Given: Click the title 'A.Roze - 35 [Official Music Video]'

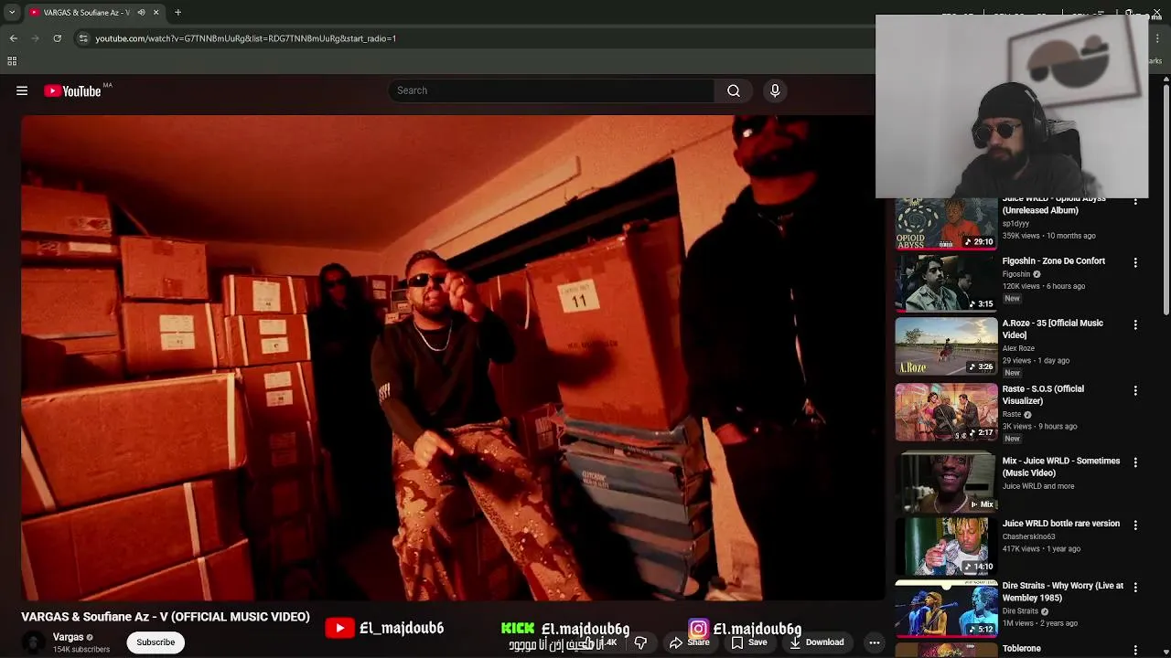Looking at the screenshot, I should pyautogui.click(x=1053, y=329).
